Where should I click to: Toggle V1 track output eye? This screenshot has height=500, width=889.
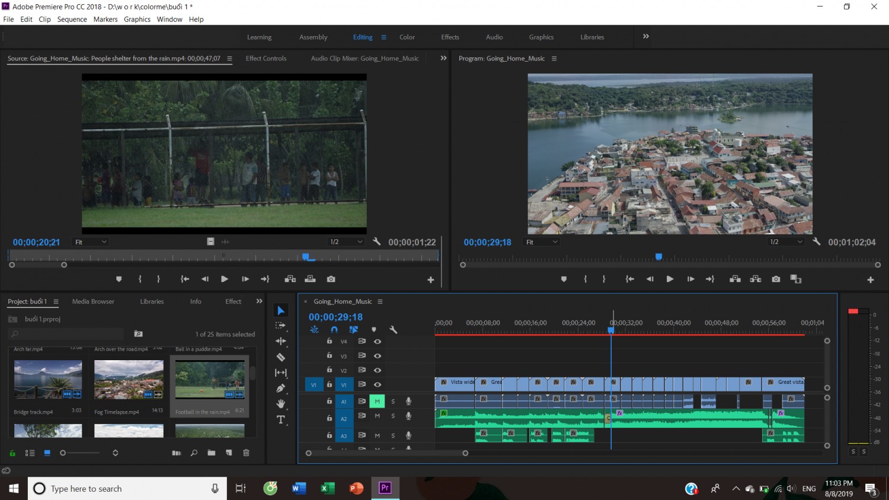click(x=378, y=384)
